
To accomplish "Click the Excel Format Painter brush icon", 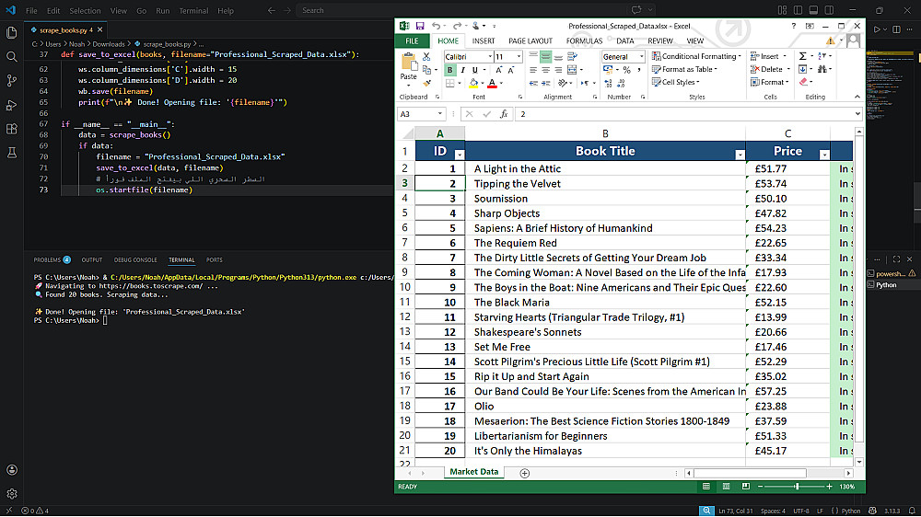I will pos(425,83).
